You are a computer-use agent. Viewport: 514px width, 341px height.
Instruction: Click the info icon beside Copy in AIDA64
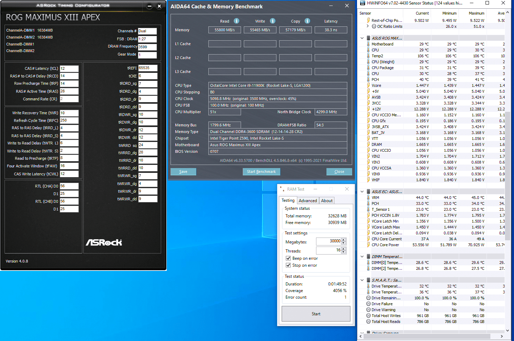[307, 21]
